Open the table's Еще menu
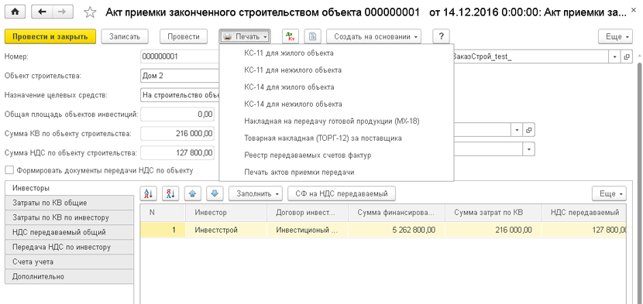 (609, 194)
